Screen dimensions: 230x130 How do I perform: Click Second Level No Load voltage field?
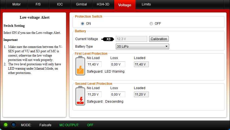point(94,95)
